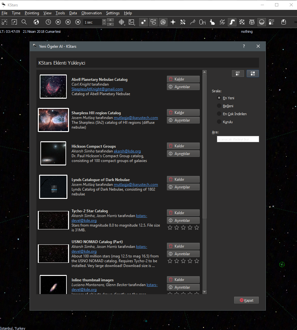The image size is (297, 330).
Task: Remove USNO NOMAD Catalog with Kaldır
Action: [183, 246]
